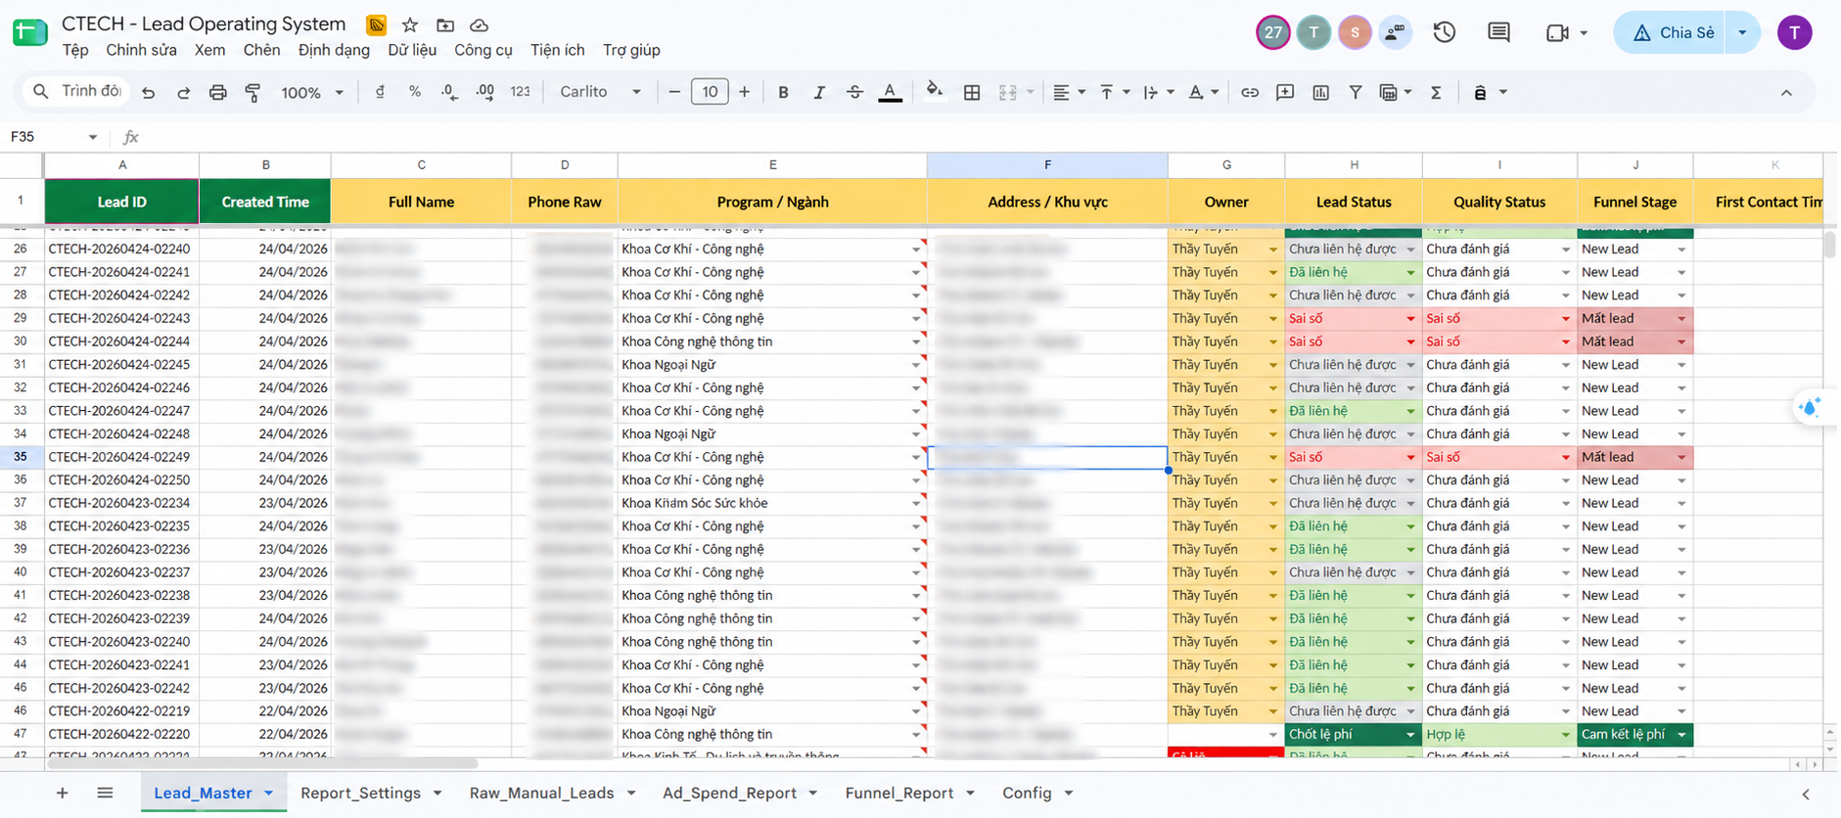Click the 27 collaborators badge

1272,32
